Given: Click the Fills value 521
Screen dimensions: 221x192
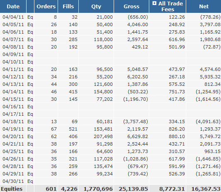Looking at the screenshot, I should pyautogui.click(x=73, y=129).
